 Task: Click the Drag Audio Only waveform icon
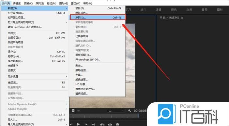[x=79, y=111]
